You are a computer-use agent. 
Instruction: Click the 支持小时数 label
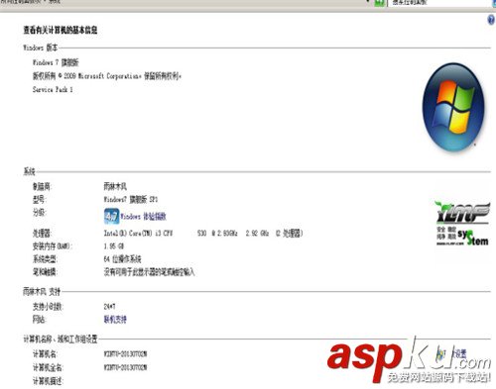point(48,307)
